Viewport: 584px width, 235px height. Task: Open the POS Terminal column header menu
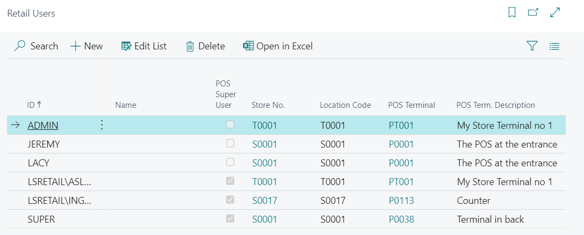click(411, 105)
